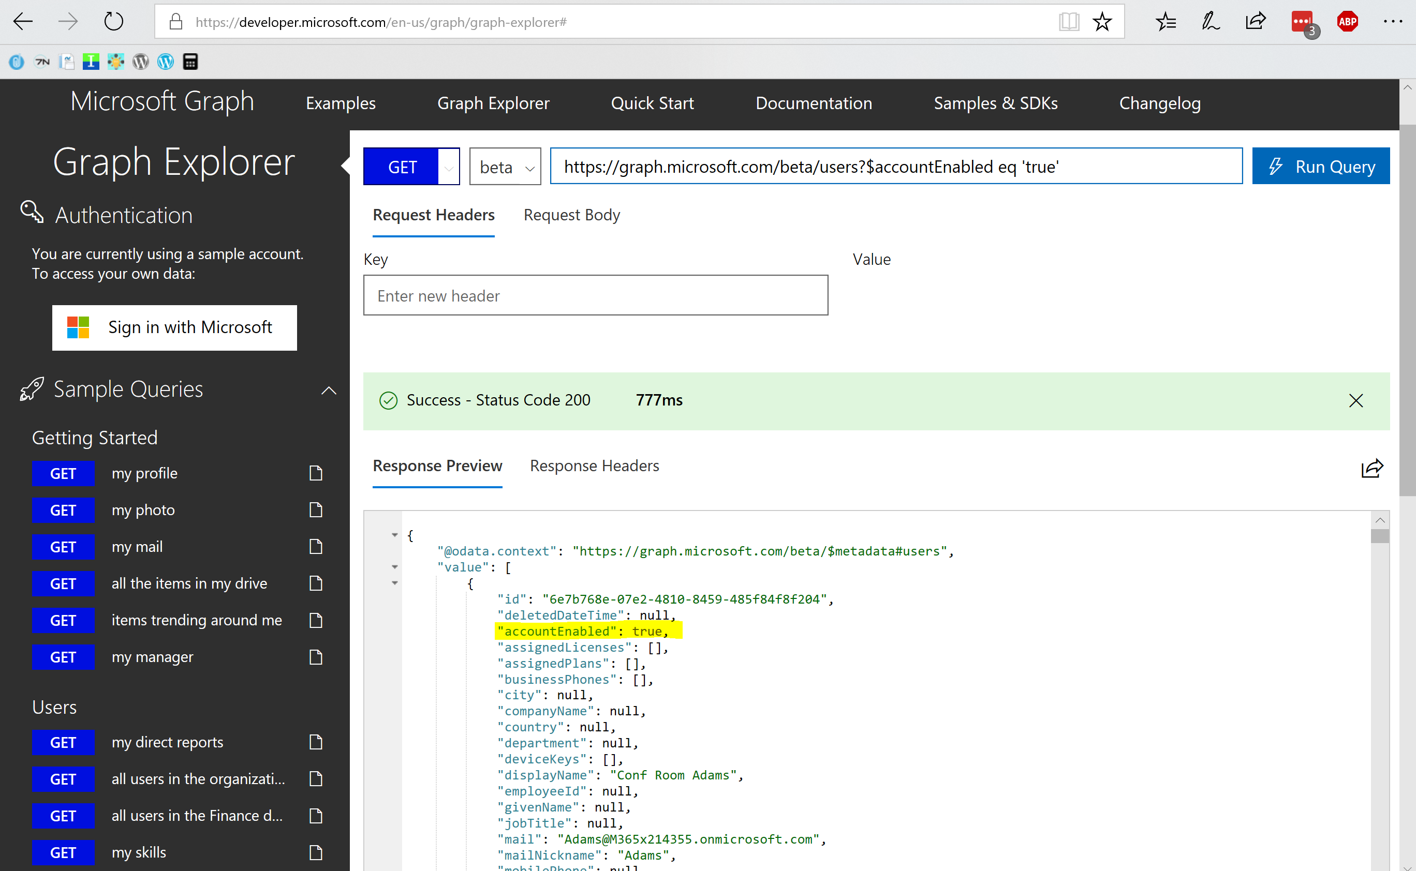Screen dimensions: 1416x871
Task: Click the response pane scroll-up arrow
Action: click(1380, 521)
